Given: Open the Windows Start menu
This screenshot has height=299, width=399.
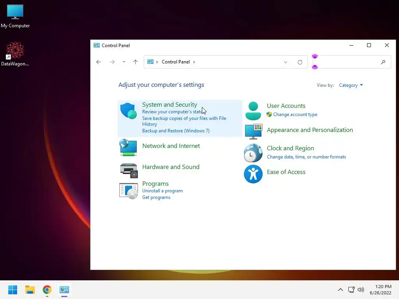Looking at the screenshot, I should click(13, 290).
